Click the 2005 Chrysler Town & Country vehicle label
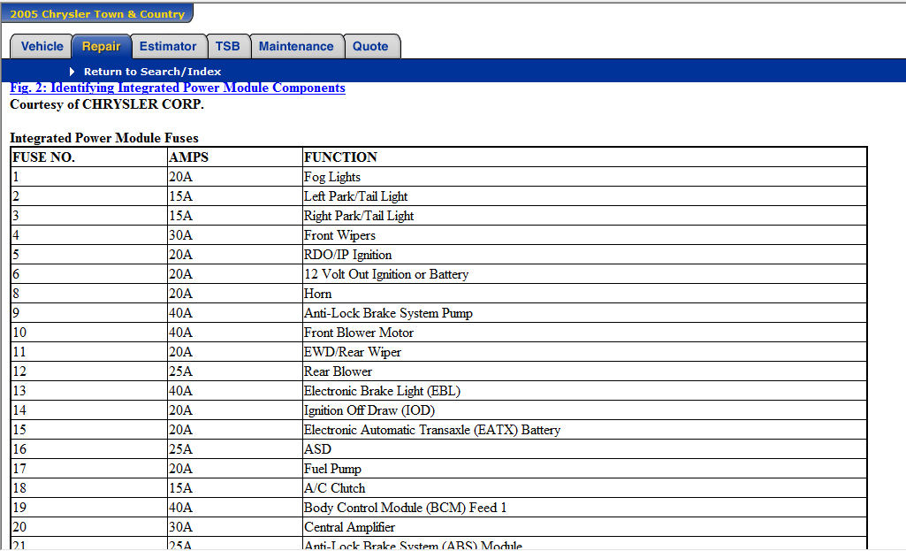The width and height of the screenshot is (906, 551). click(x=97, y=14)
